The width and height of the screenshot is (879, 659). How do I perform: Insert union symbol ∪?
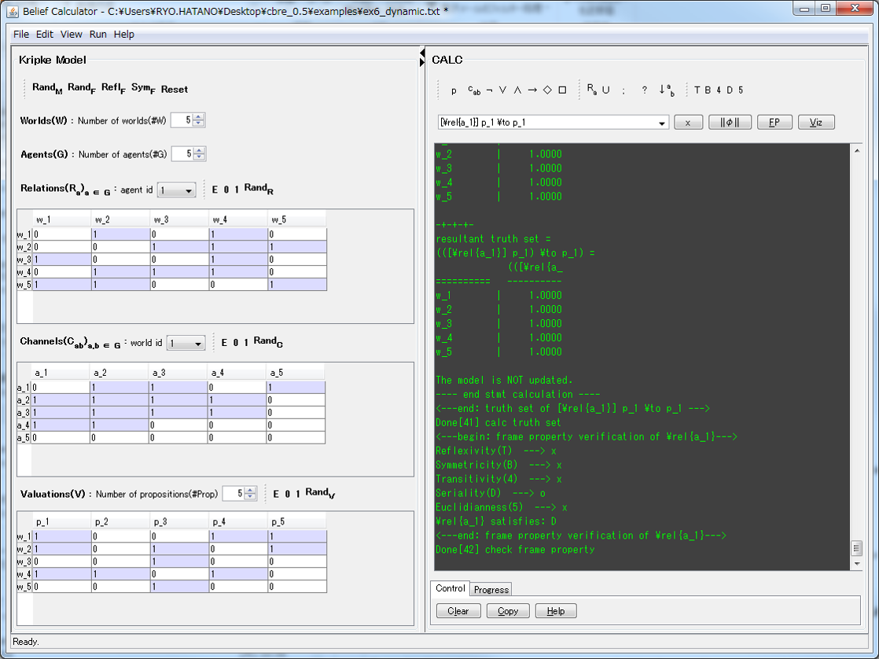606,90
